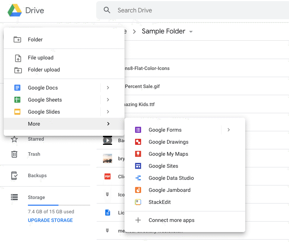
Task: Click '7.4 GB of 15 GB used' text
Action: click(x=51, y=211)
